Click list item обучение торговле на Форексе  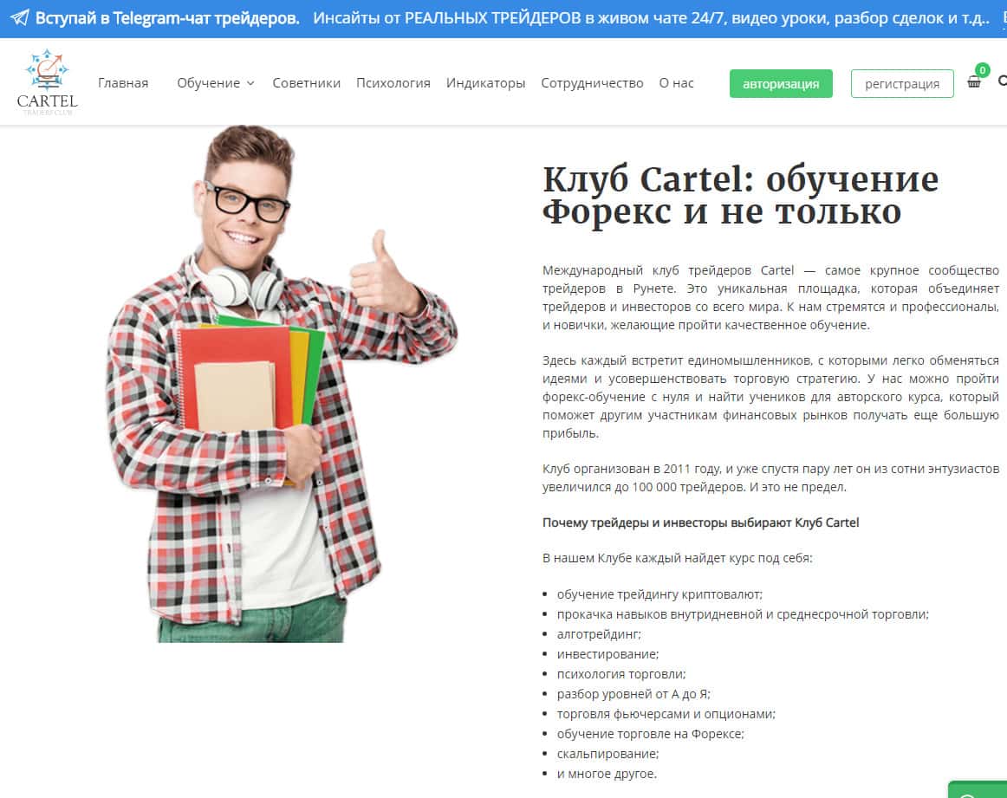click(x=650, y=734)
